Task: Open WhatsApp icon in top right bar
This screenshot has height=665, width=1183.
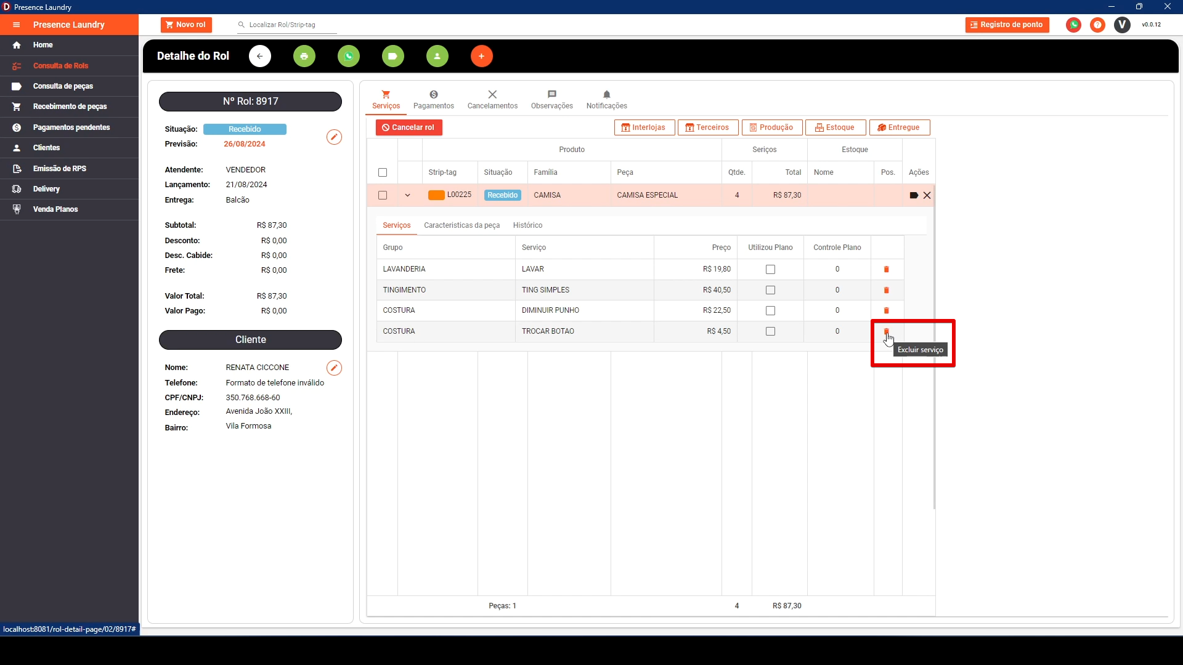Action: [x=1074, y=25]
